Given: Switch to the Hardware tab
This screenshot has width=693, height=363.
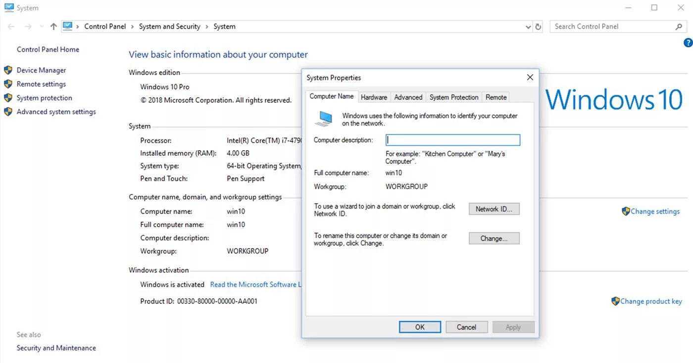Looking at the screenshot, I should click(374, 97).
